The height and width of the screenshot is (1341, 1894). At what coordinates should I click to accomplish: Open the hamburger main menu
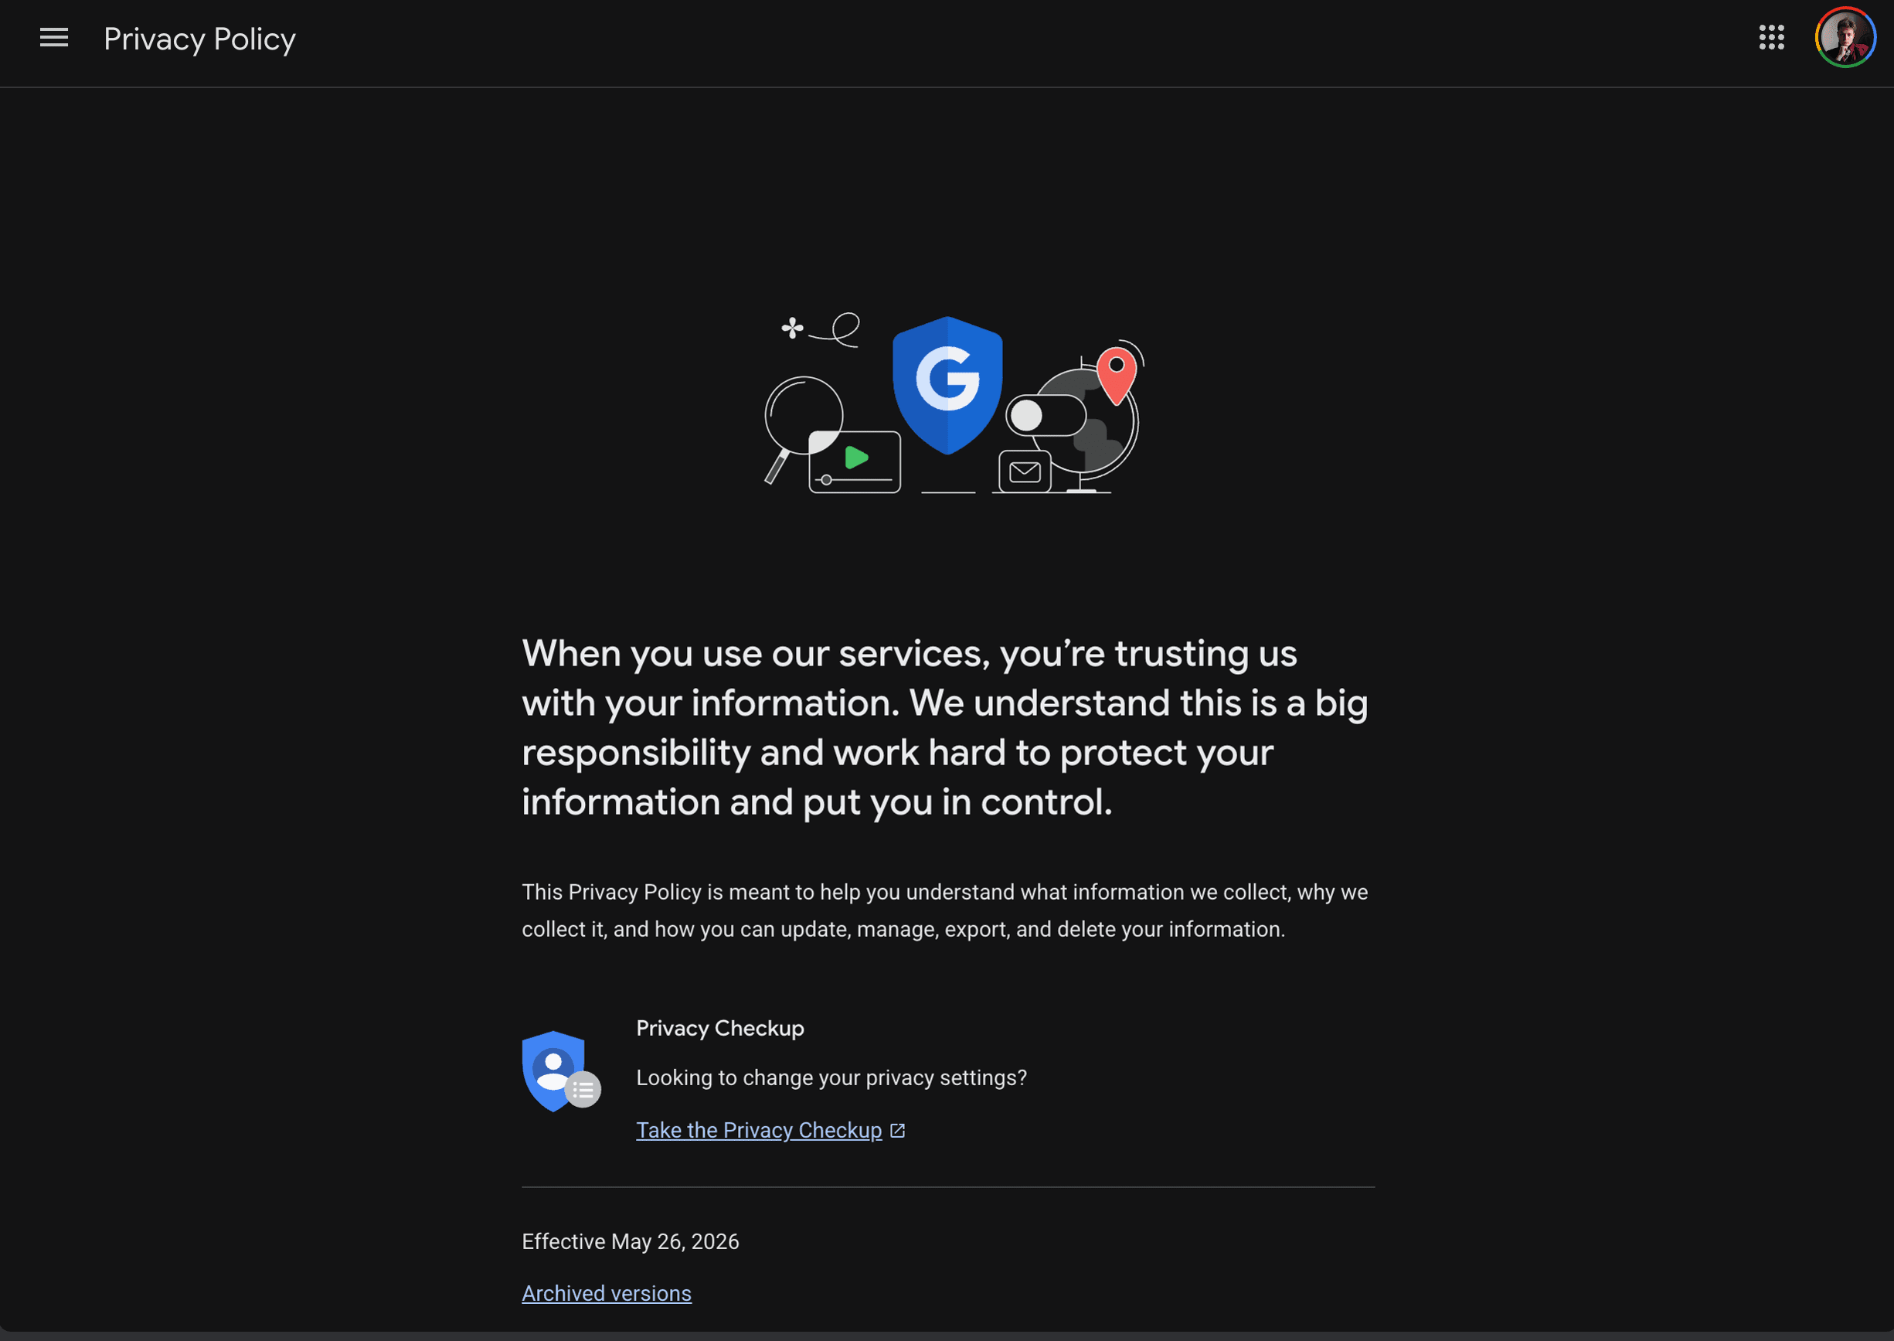(53, 38)
